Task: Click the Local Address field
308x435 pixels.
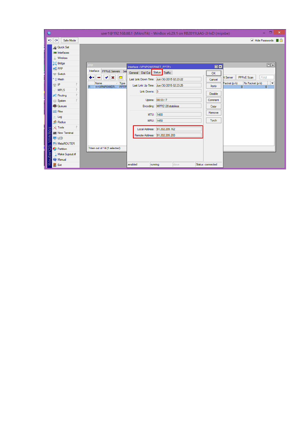Action: coord(179,129)
